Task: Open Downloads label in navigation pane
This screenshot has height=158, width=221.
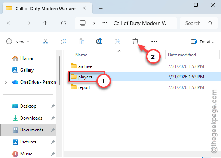Action: pyautogui.click(x=31, y=118)
